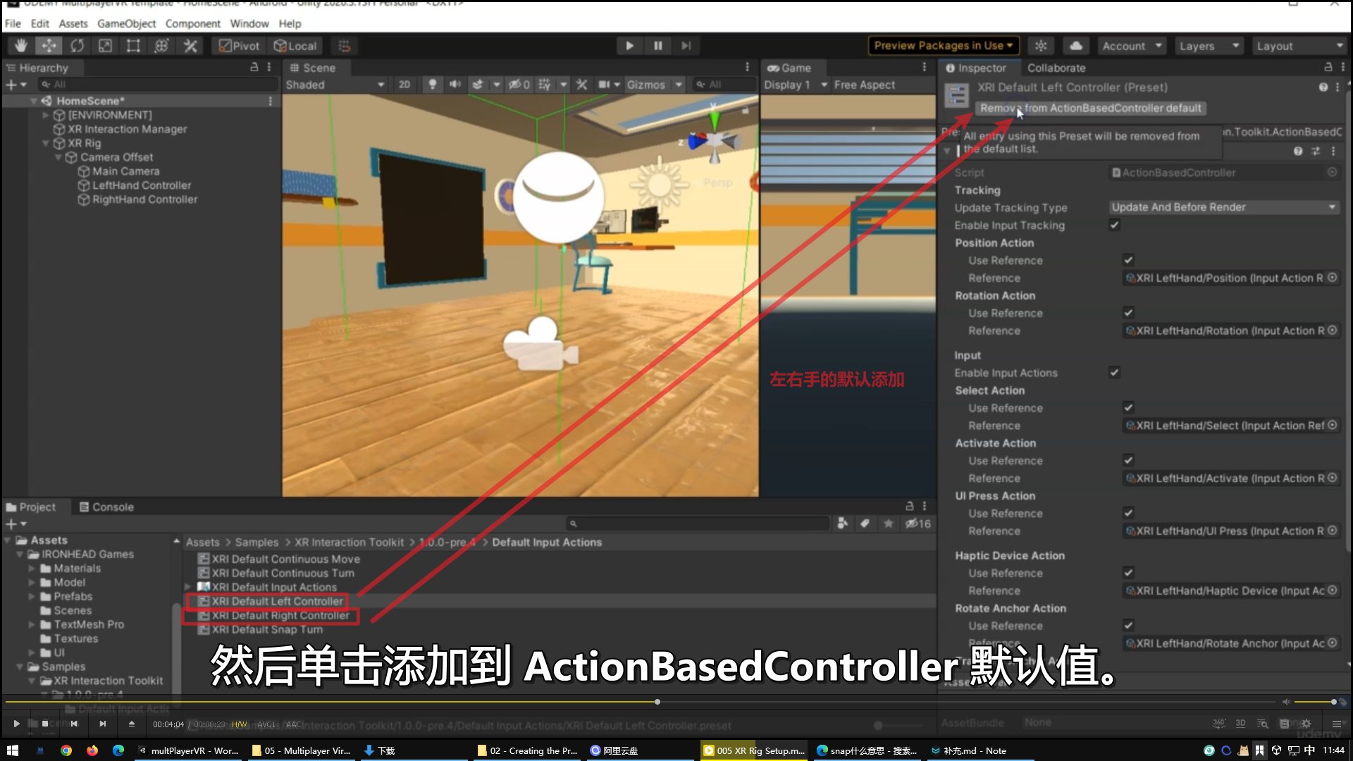Select the Rect transform tool
The height and width of the screenshot is (761, 1353).
click(133, 46)
